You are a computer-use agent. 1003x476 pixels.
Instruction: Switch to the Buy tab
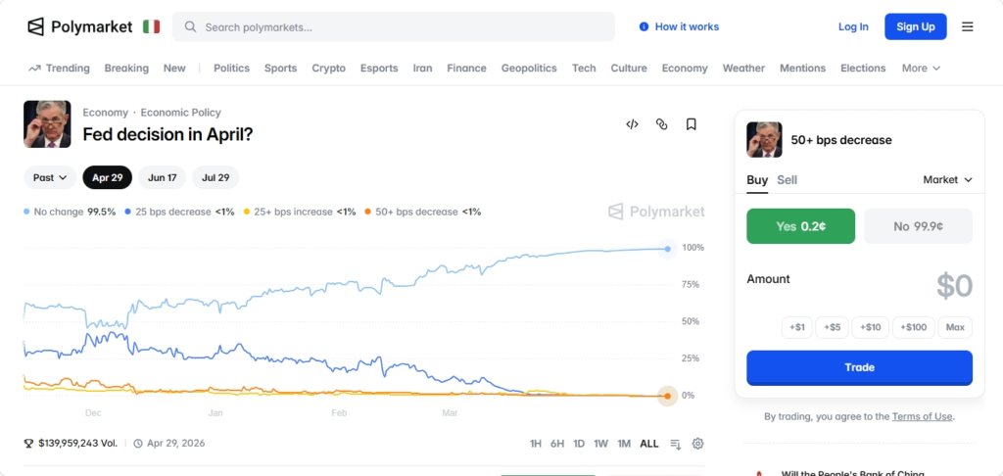[757, 180]
